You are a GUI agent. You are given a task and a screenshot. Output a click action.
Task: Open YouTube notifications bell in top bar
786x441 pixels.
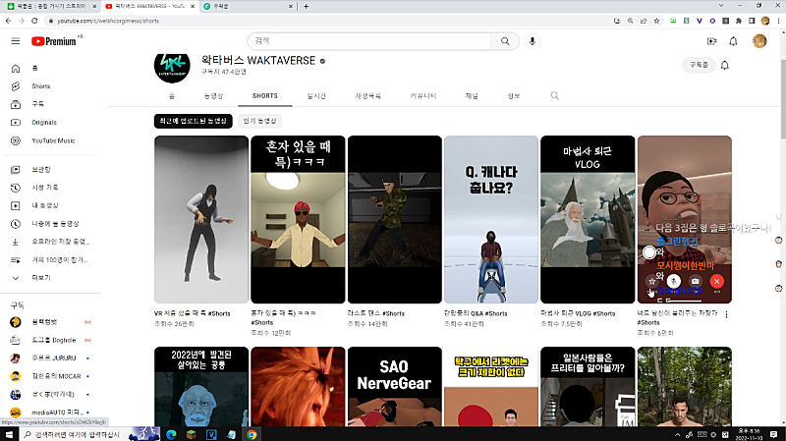733,41
